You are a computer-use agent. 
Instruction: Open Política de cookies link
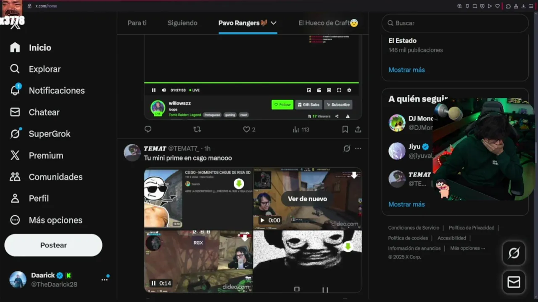coord(408,238)
